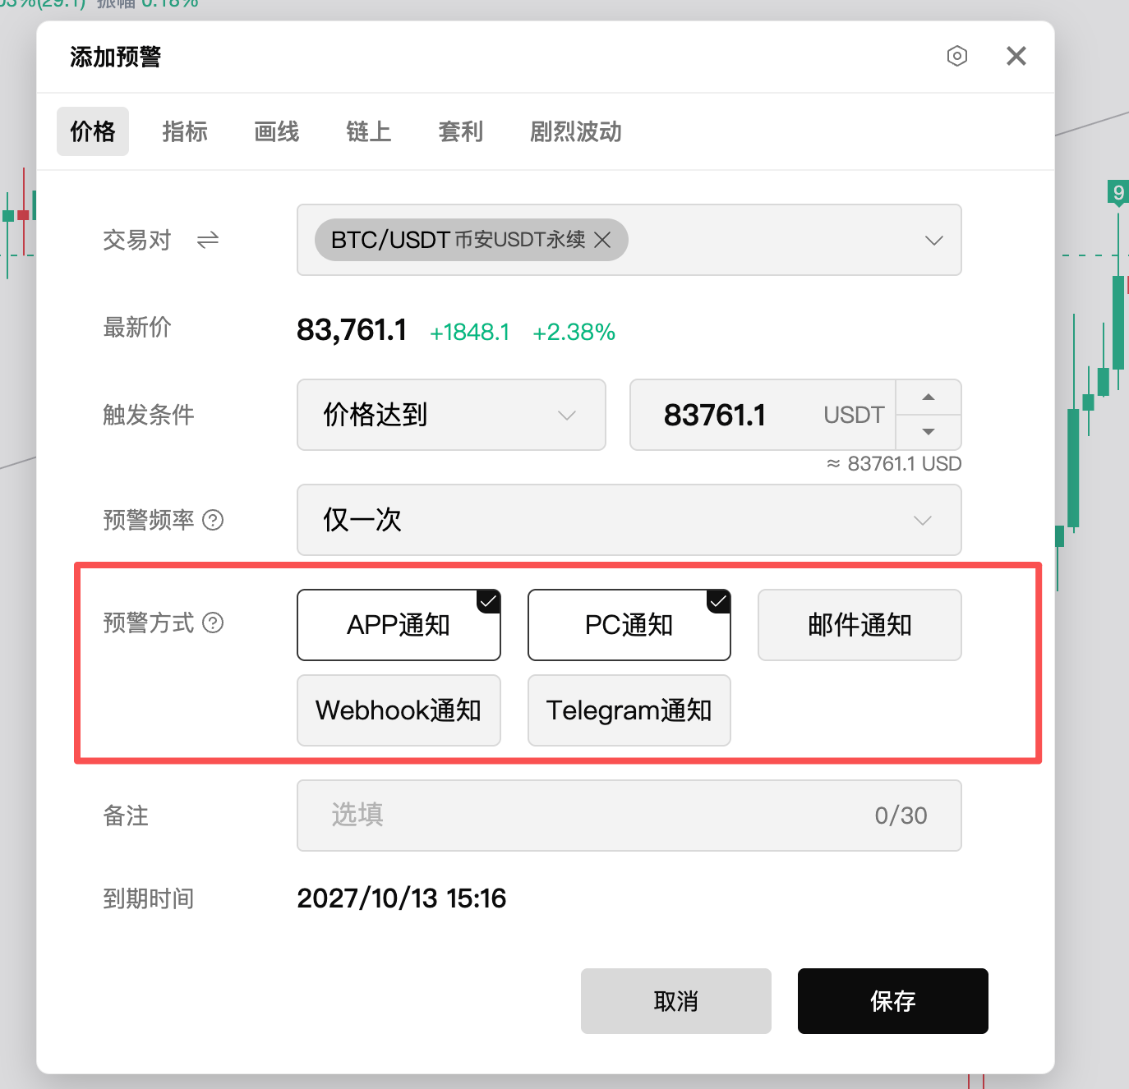Open the 价格达到 condition dropdown

coord(451,415)
